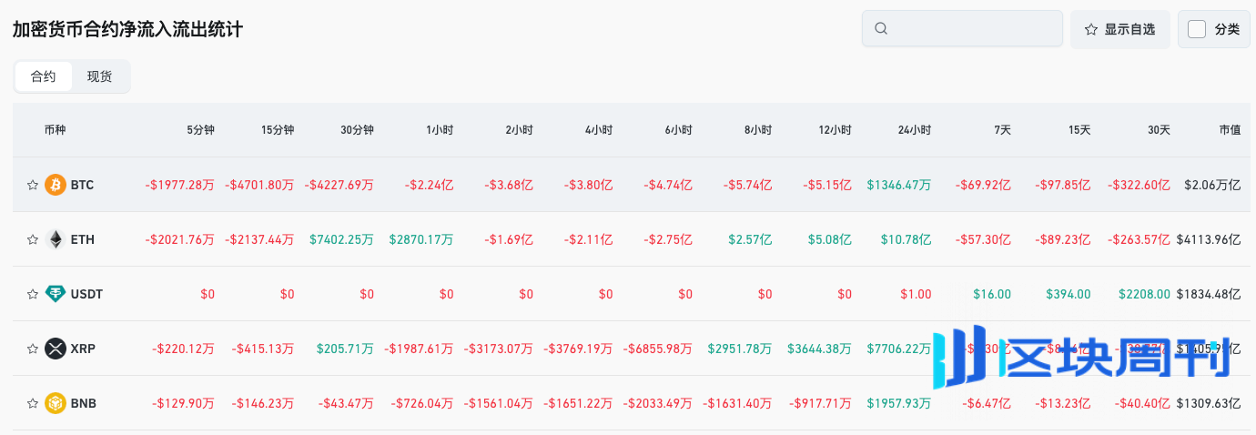Select the 合约 tab

(44, 76)
